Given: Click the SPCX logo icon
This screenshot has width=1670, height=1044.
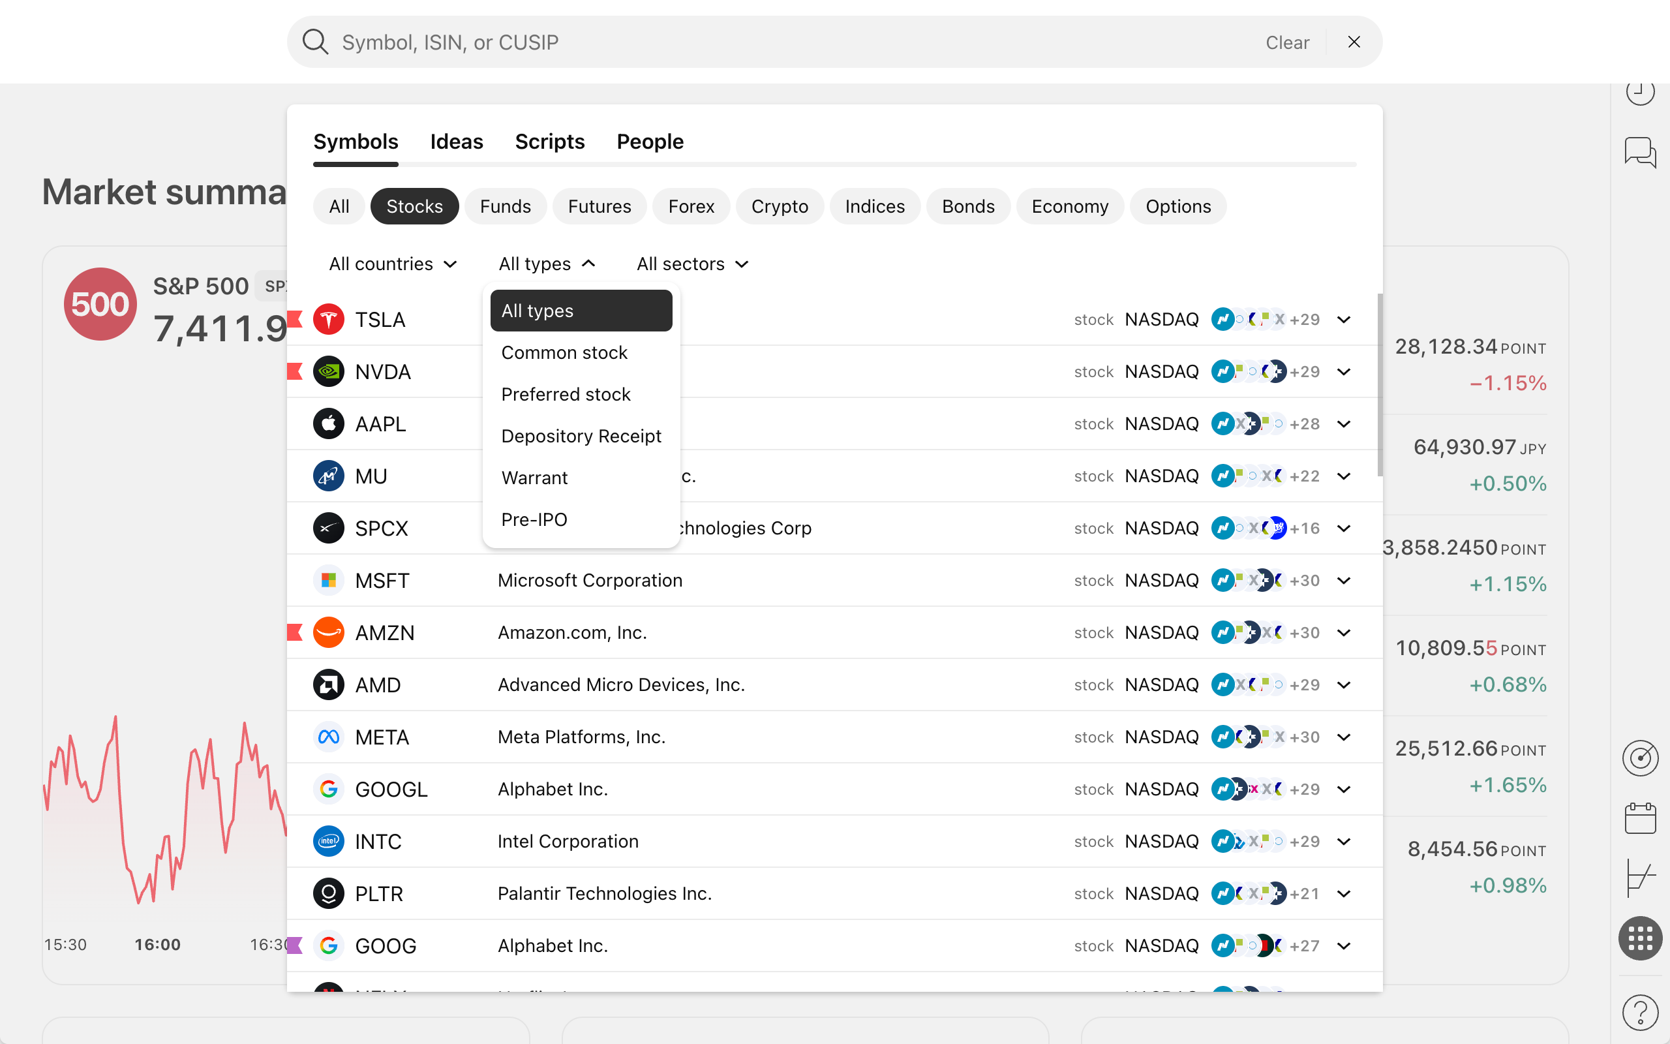Looking at the screenshot, I should point(329,529).
